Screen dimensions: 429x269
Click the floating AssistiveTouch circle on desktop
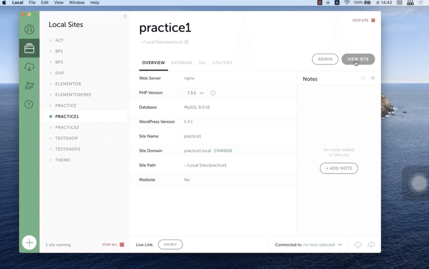[x=419, y=184]
